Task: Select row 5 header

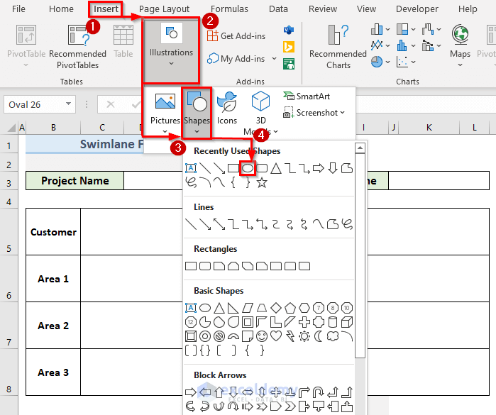Action: click(x=9, y=232)
